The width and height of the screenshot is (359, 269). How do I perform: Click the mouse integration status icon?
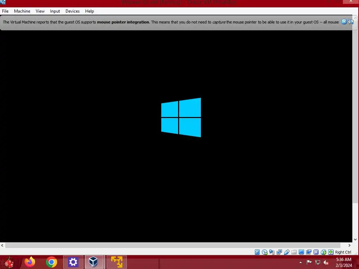coord(323,252)
